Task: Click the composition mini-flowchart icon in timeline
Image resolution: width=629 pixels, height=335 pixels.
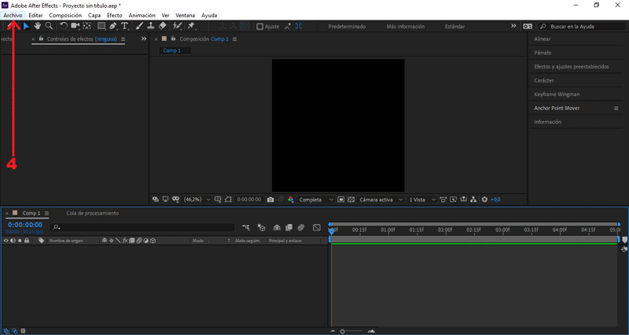Action: 246,227
